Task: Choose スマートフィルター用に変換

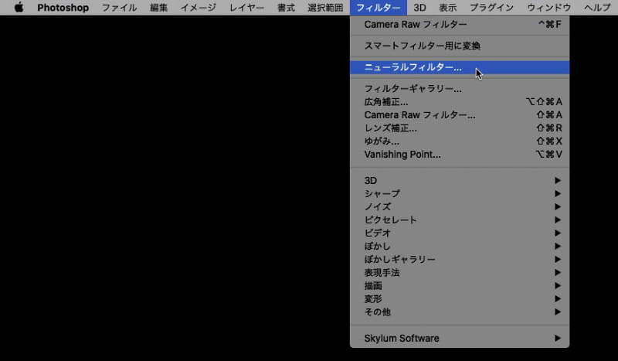Action: point(460,46)
